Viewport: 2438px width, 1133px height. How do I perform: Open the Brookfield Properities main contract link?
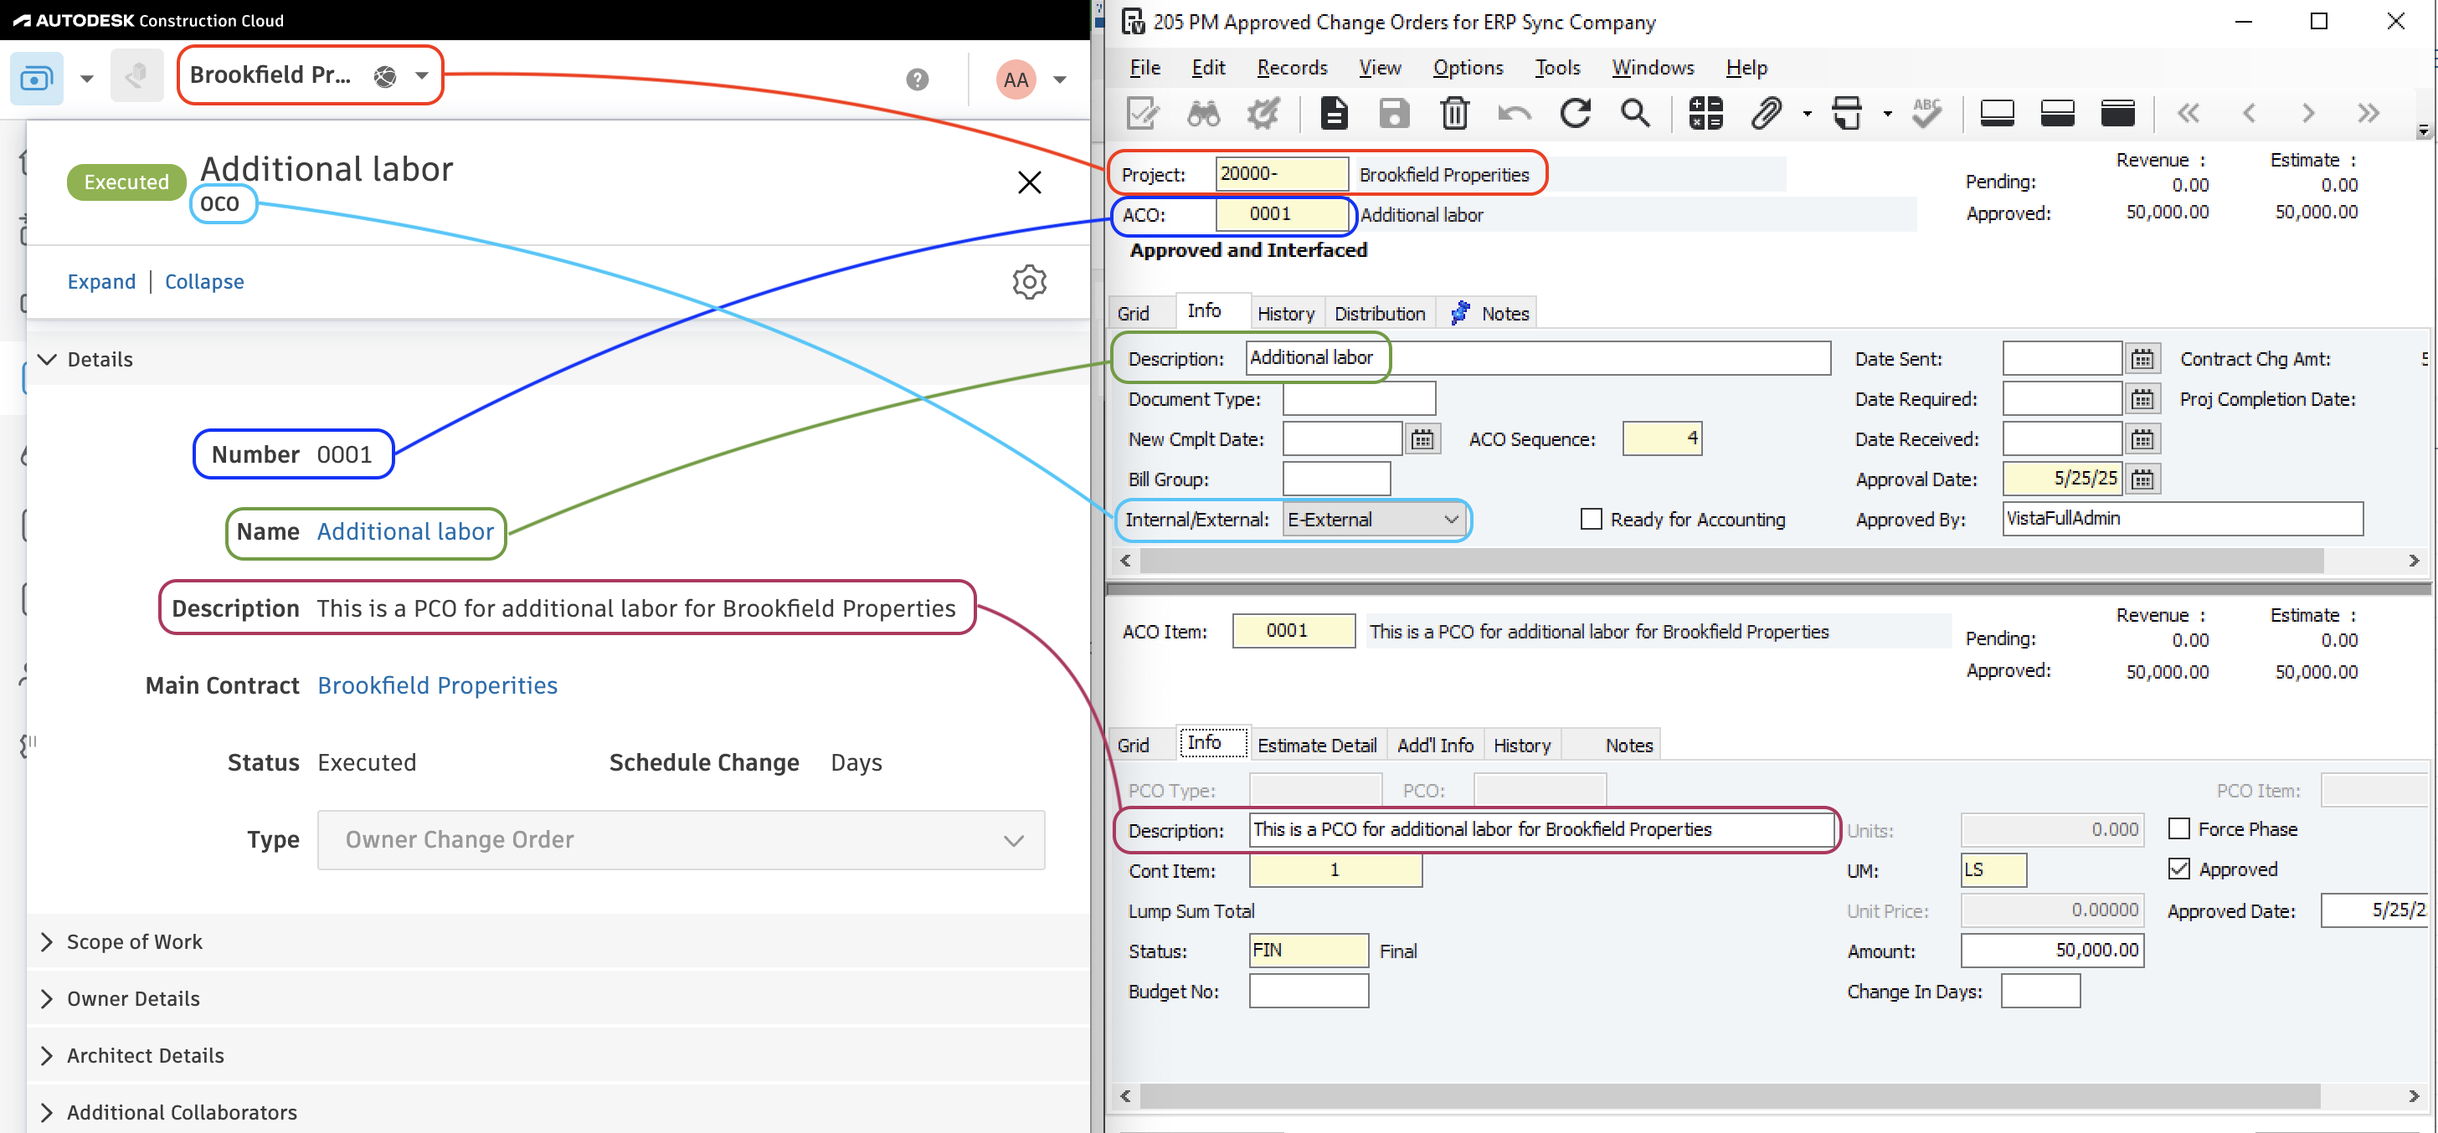click(x=437, y=685)
